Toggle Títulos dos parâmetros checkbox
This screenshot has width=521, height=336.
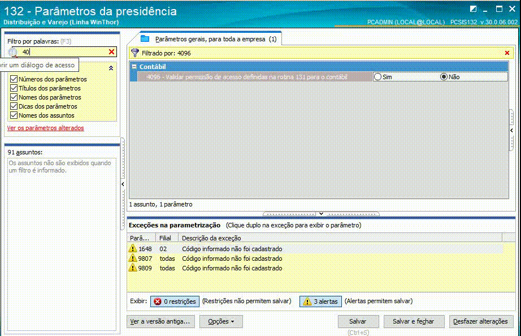point(14,88)
